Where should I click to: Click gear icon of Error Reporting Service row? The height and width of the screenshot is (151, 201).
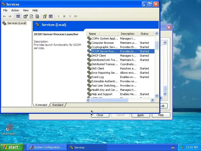point(89,73)
